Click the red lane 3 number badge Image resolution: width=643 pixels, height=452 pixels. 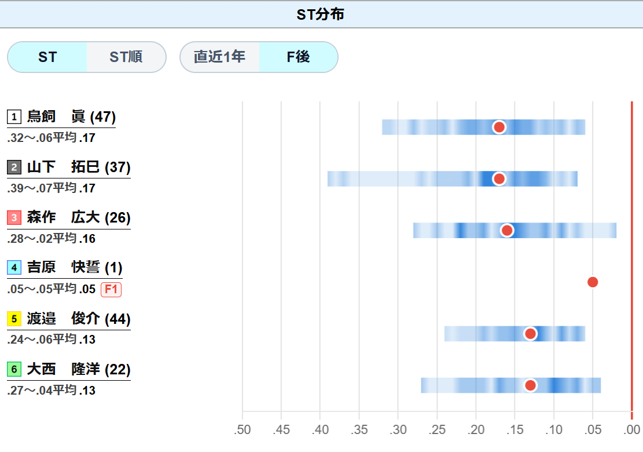click(x=14, y=217)
